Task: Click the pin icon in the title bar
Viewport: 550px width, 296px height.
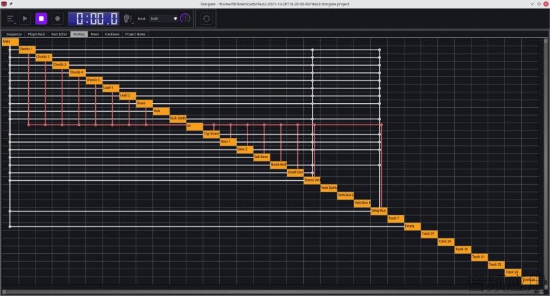Action: pyautogui.click(x=11, y=4)
